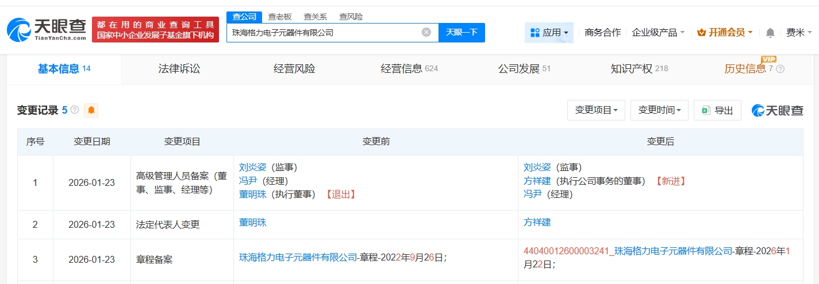Click the 商务合作 header link

(602, 33)
